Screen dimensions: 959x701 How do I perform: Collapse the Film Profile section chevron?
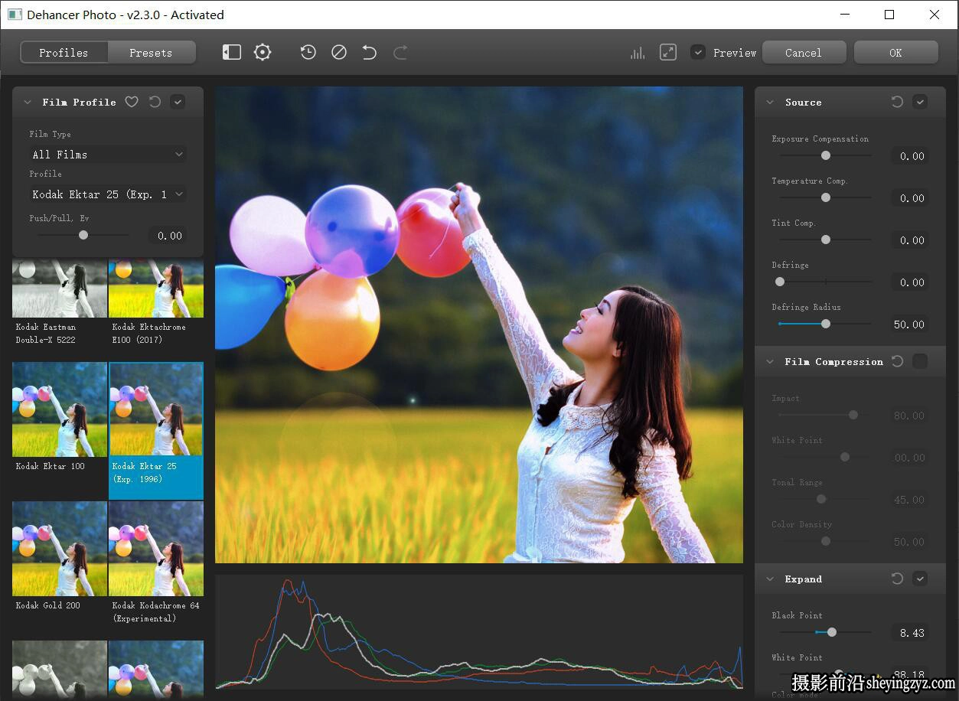[x=28, y=102]
